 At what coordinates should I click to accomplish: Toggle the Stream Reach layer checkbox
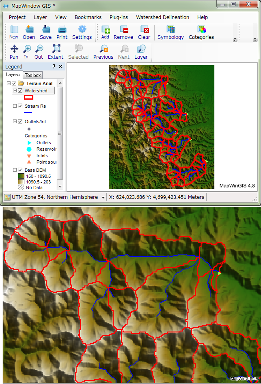click(x=20, y=106)
